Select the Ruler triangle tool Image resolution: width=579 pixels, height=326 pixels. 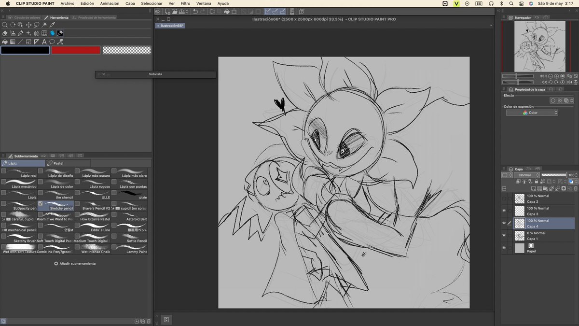point(37,42)
